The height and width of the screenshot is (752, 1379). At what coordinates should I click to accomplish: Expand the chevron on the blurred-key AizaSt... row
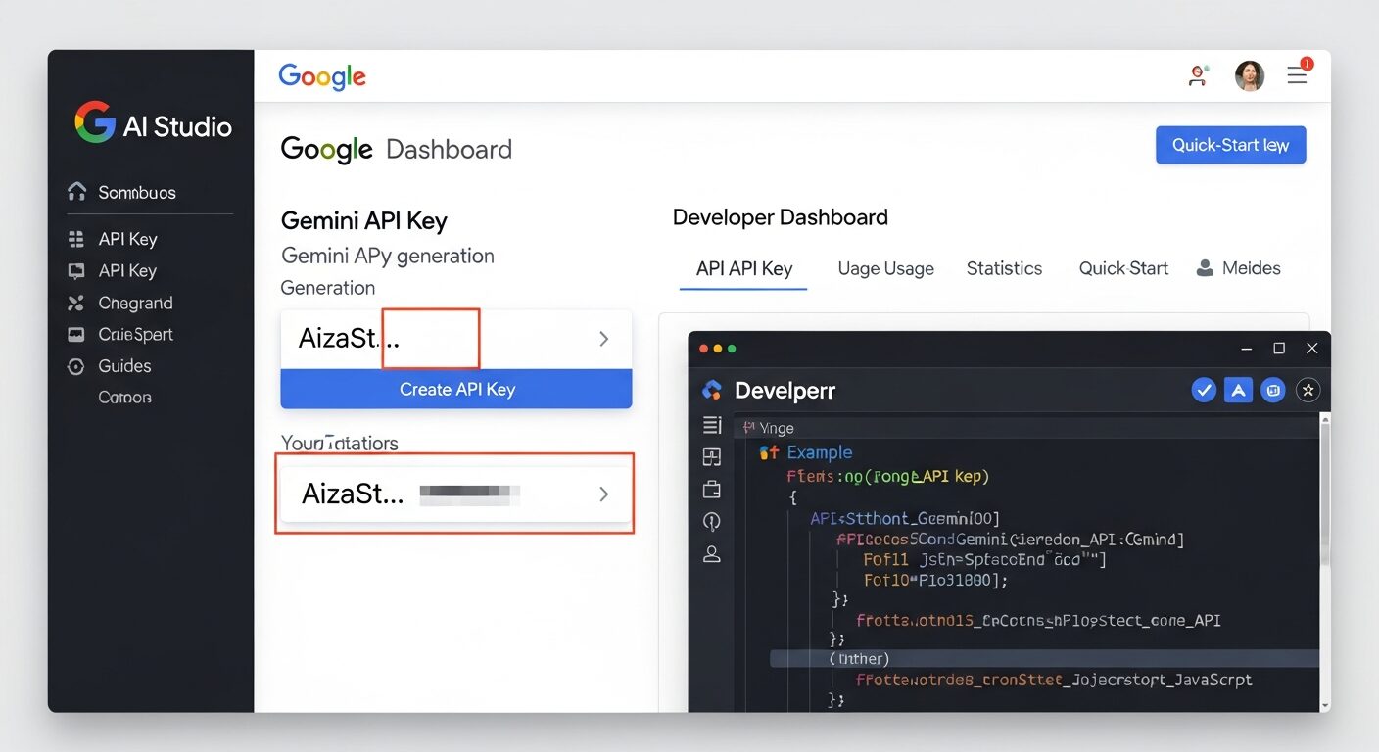click(x=604, y=494)
